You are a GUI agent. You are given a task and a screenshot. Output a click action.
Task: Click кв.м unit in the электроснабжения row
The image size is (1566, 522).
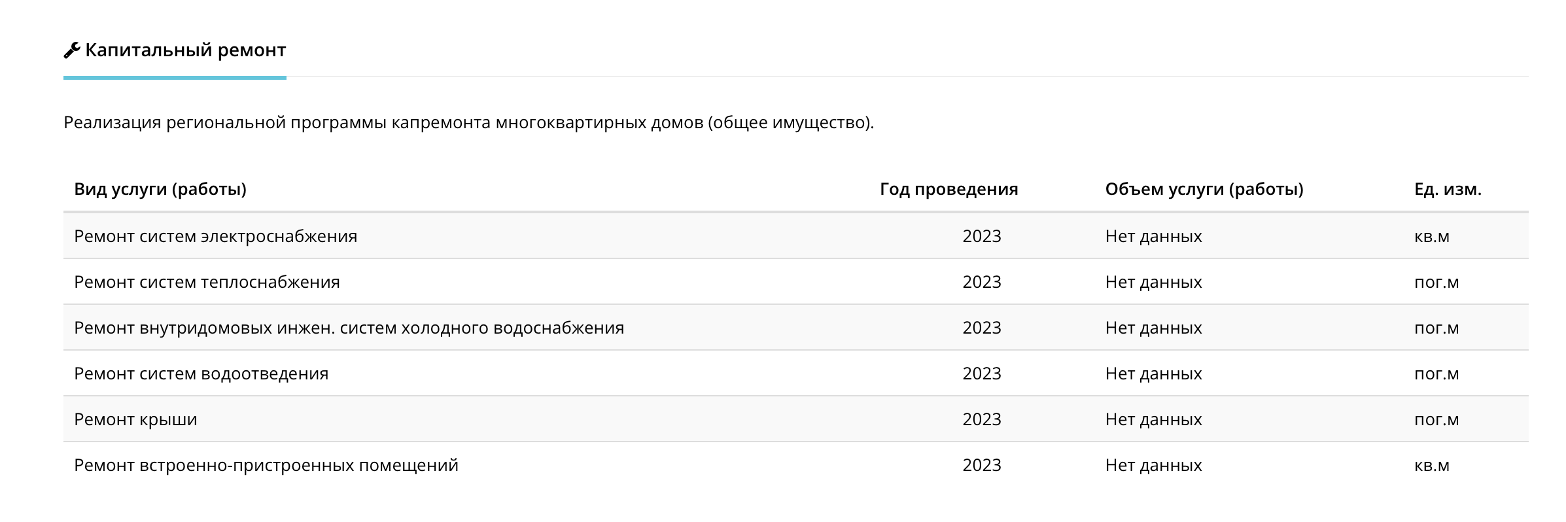pyautogui.click(x=1431, y=236)
